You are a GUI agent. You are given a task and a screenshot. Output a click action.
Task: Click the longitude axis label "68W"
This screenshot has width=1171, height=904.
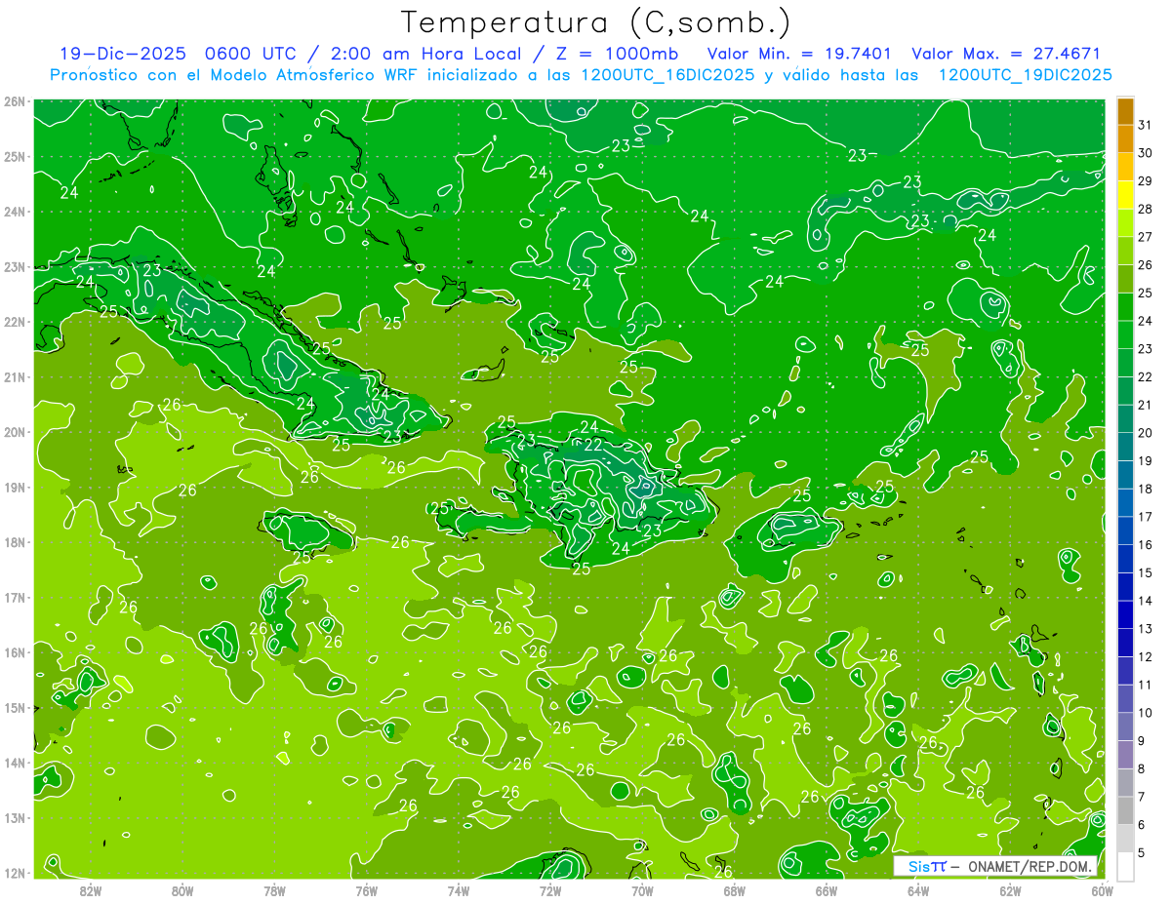click(734, 889)
